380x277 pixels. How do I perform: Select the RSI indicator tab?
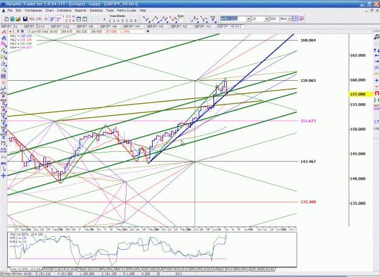[128, 269]
